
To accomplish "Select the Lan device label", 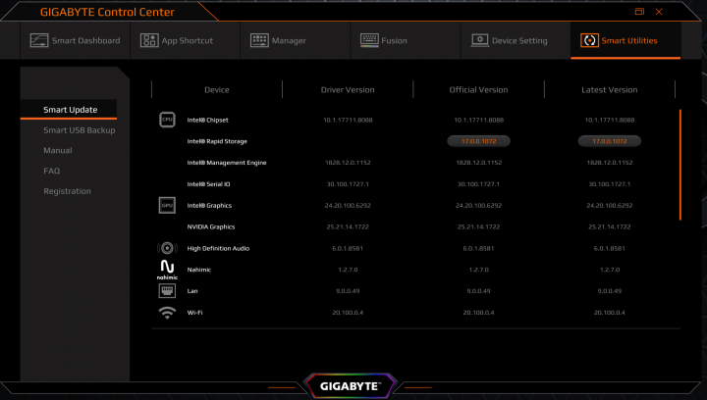I will (192, 290).
